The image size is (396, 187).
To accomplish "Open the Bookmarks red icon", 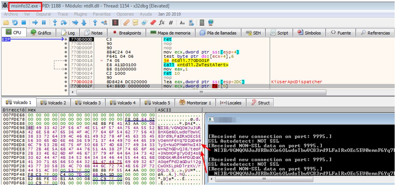I will (153, 23).
